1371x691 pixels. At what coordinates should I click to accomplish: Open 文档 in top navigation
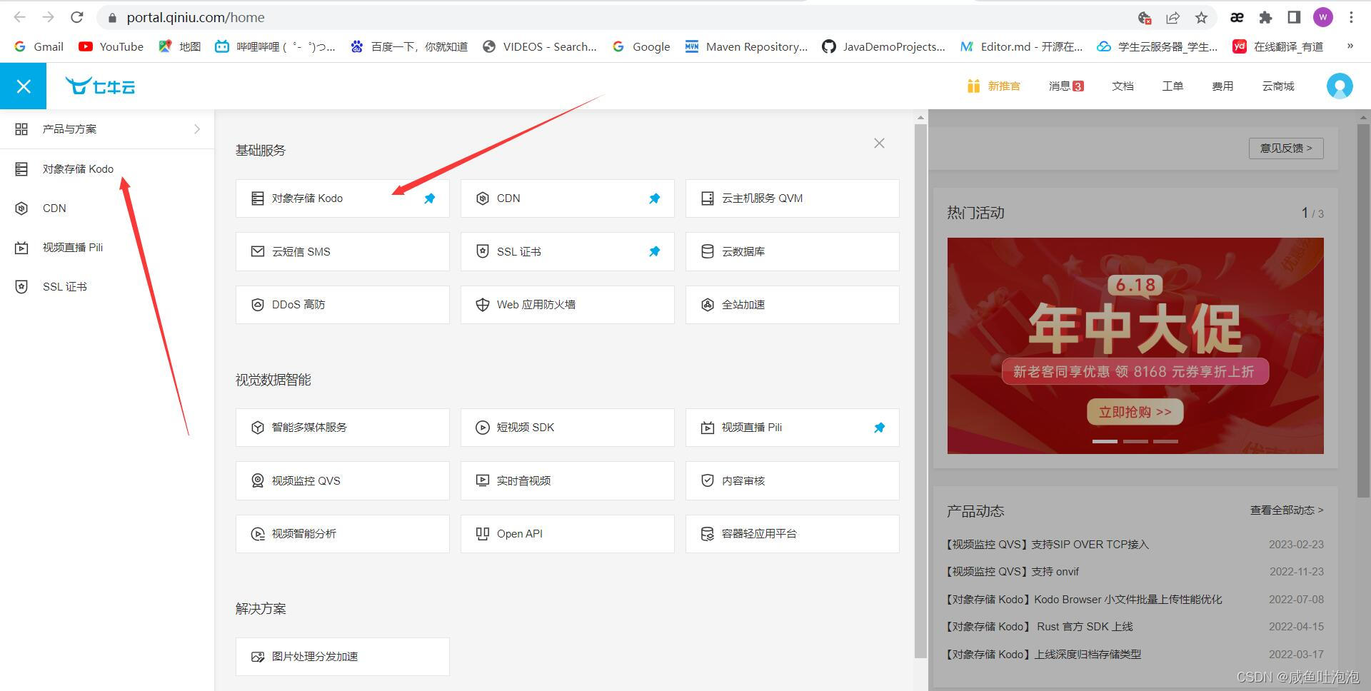coord(1123,86)
